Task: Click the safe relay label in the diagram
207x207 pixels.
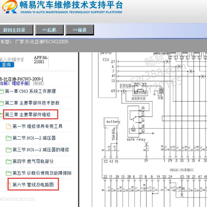Action: point(136,139)
